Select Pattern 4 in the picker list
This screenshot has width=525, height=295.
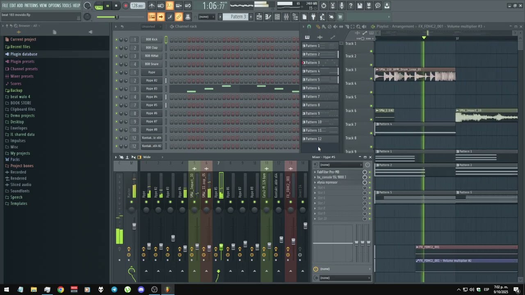pyautogui.click(x=320, y=71)
